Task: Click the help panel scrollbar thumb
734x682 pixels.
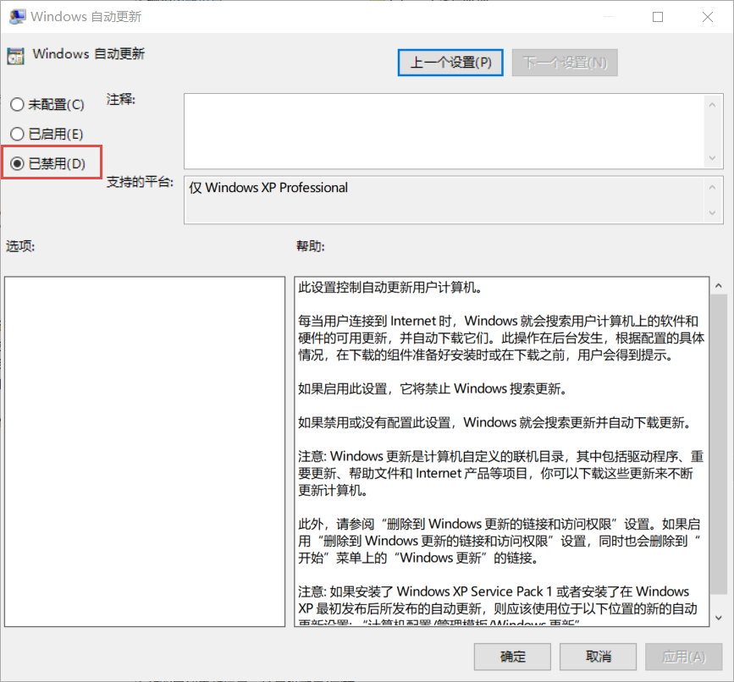Action: click(719, 444)
